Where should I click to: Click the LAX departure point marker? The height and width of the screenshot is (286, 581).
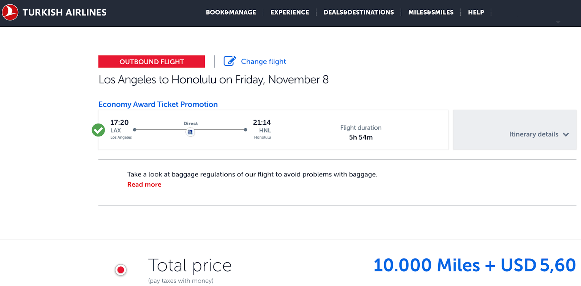(x=135, y=130)
